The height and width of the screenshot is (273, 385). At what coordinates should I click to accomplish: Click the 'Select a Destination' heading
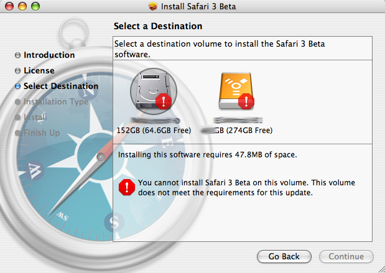pos(158,26)
